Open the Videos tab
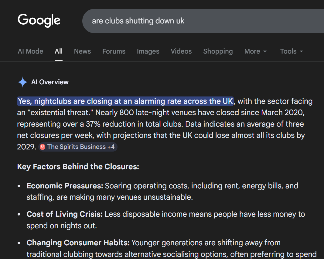Viewport: 324px width, 259px height. [181, 51]
